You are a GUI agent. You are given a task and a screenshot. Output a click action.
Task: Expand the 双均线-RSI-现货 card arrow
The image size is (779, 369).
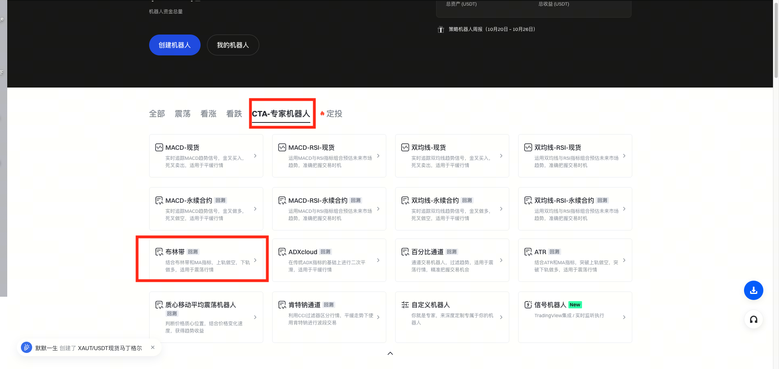click(624, 156)
